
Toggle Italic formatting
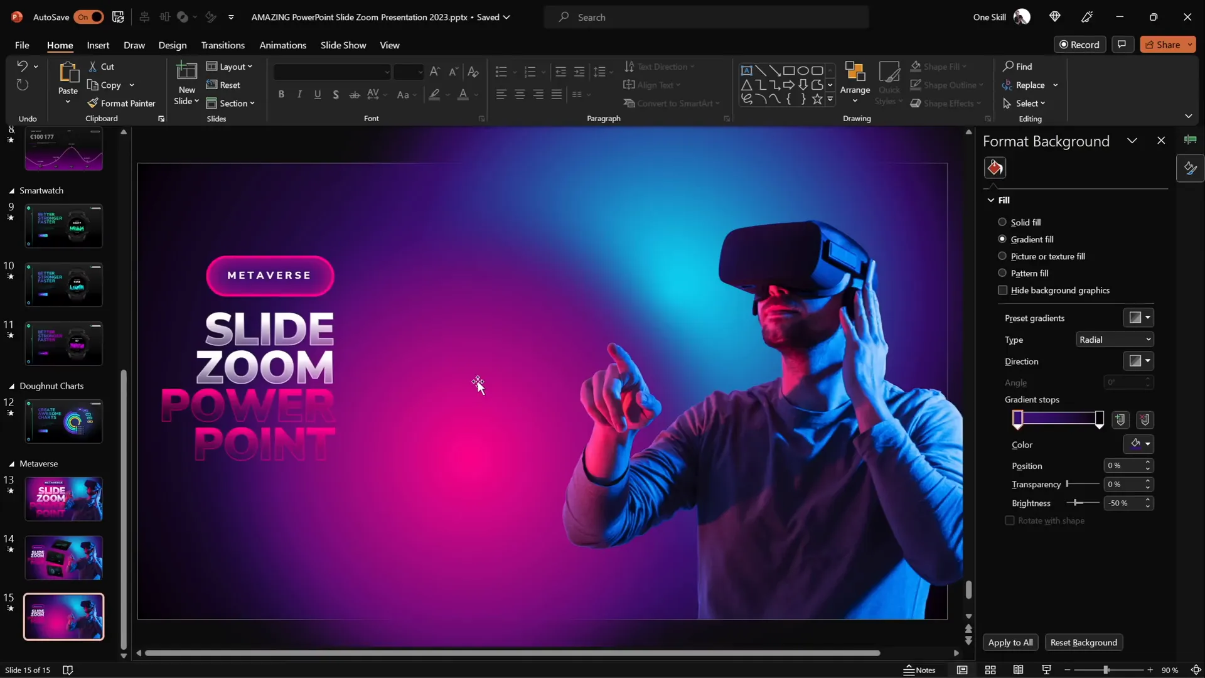299,94
